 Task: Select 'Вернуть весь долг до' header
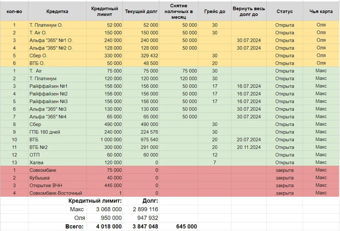(249, 11)
